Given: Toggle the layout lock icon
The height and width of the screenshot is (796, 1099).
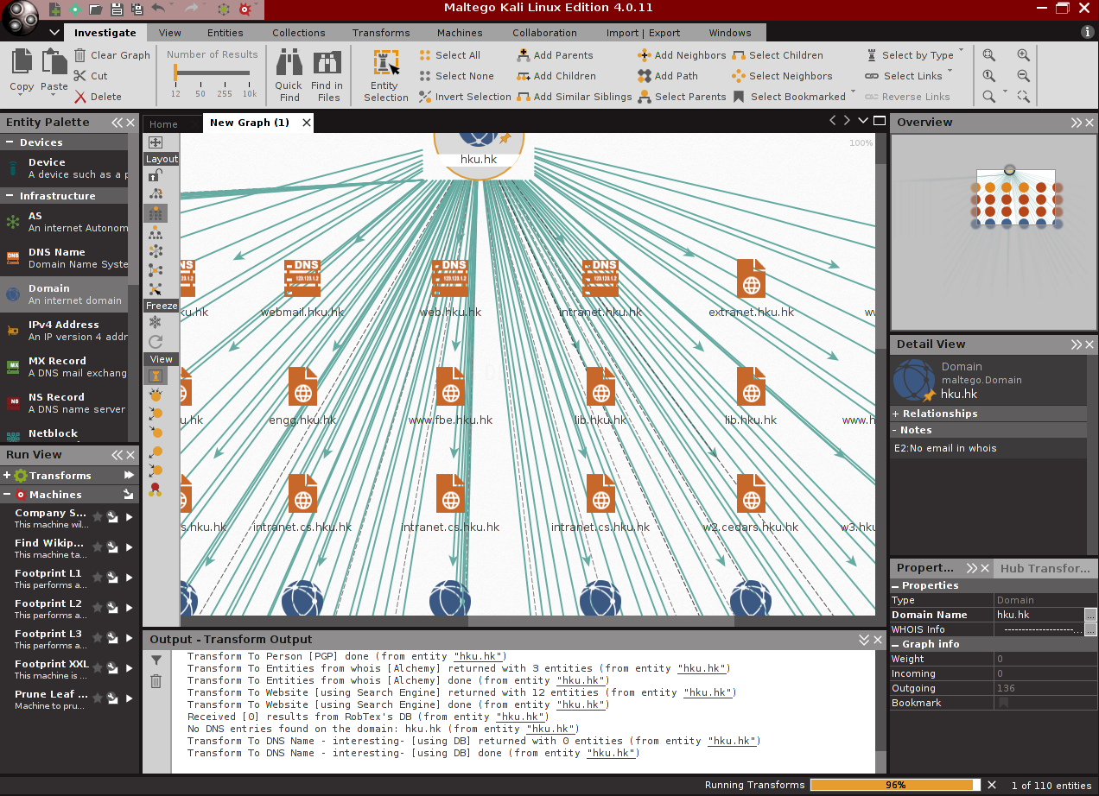Looking at the screenshot, I should point(156,175).
